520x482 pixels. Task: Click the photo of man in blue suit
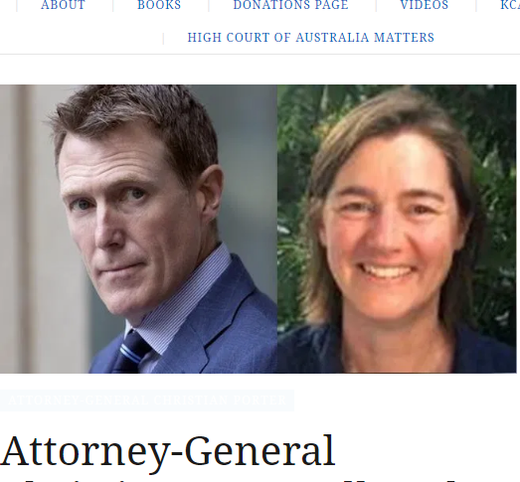[x=138, y=229]
